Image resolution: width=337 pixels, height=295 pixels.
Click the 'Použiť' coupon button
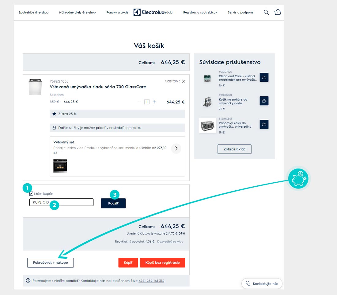tap(113, 203)
